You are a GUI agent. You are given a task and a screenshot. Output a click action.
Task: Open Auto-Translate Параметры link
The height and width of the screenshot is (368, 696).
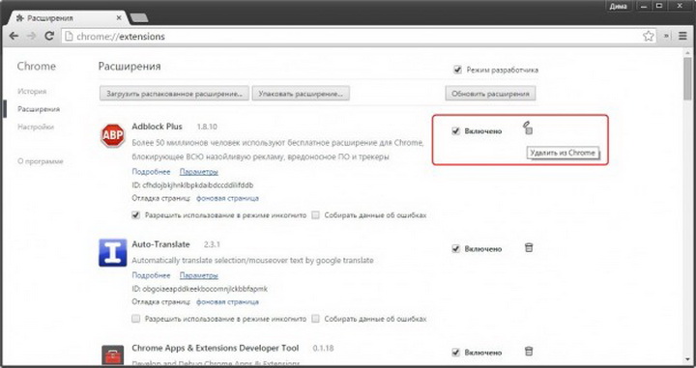coord(198,275)
